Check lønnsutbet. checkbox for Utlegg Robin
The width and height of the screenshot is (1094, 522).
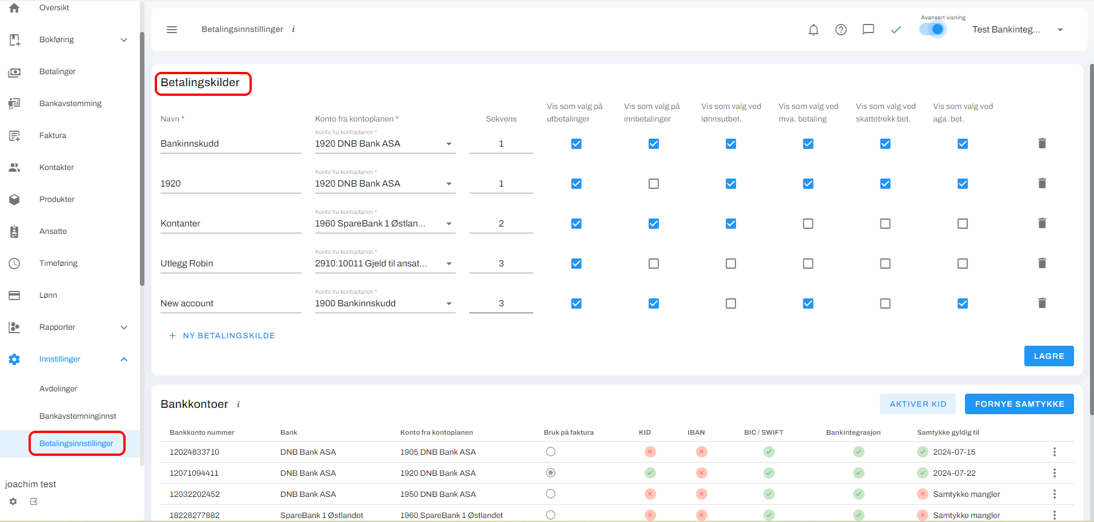point(731,264)
